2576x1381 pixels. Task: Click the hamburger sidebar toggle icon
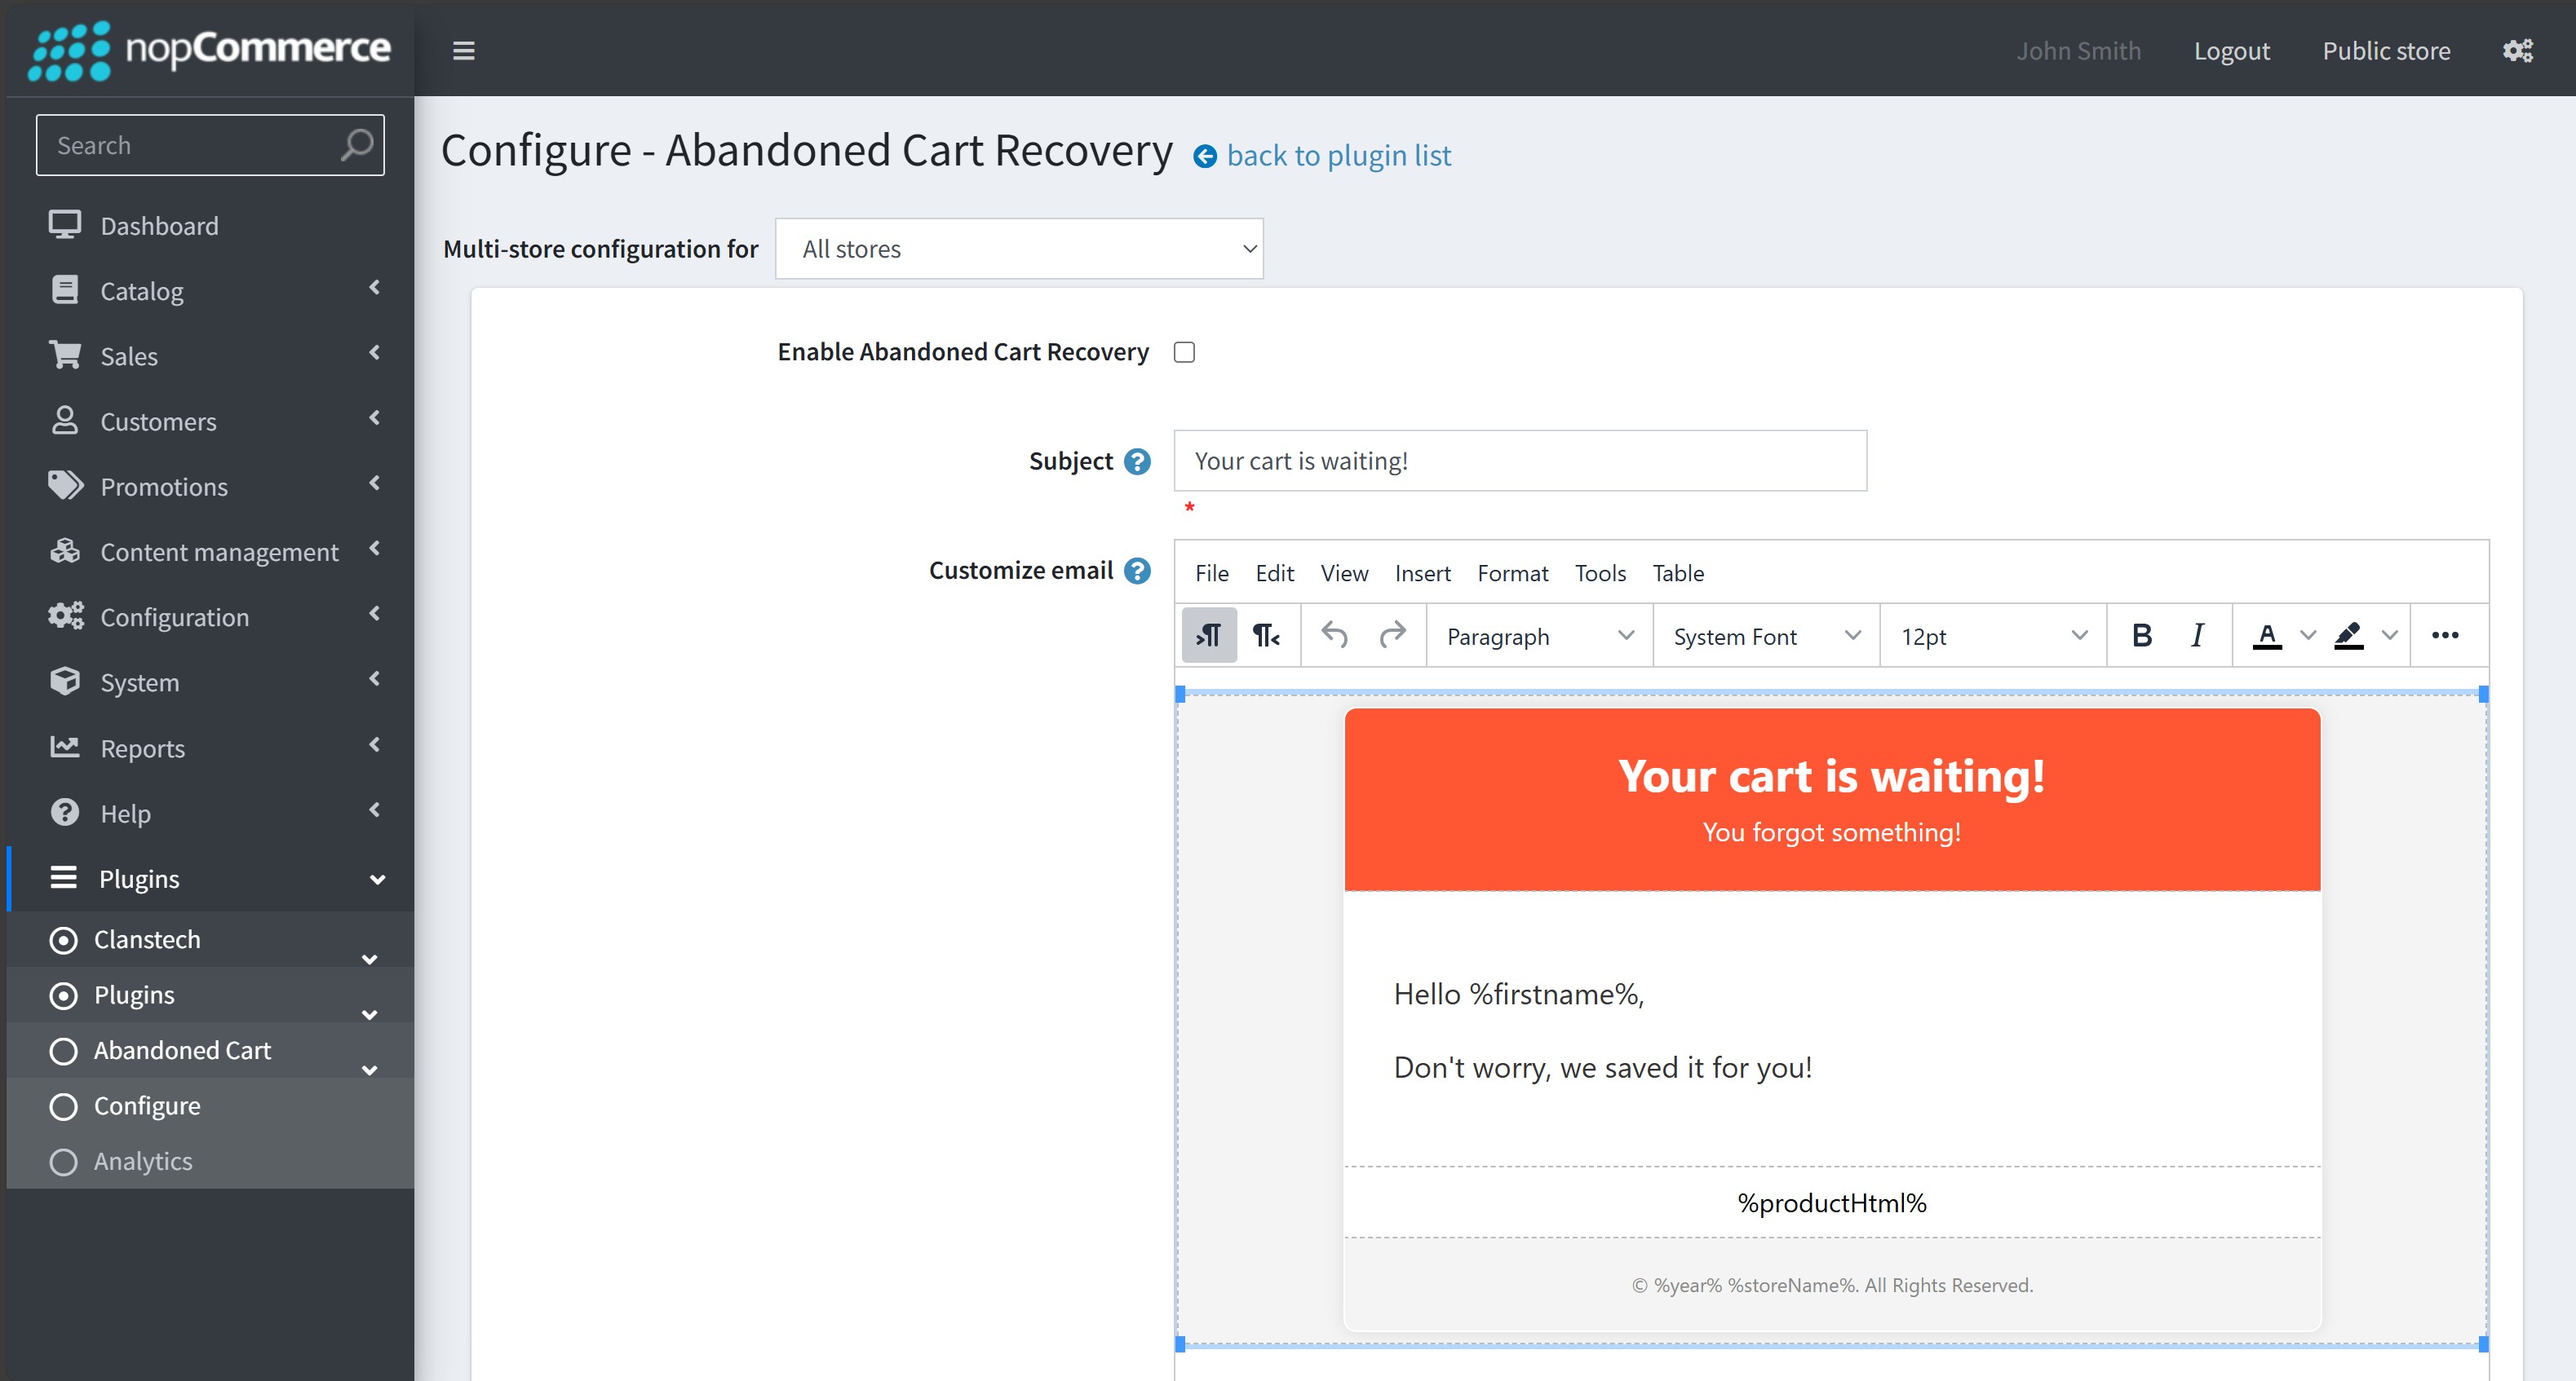pos(463,50)
